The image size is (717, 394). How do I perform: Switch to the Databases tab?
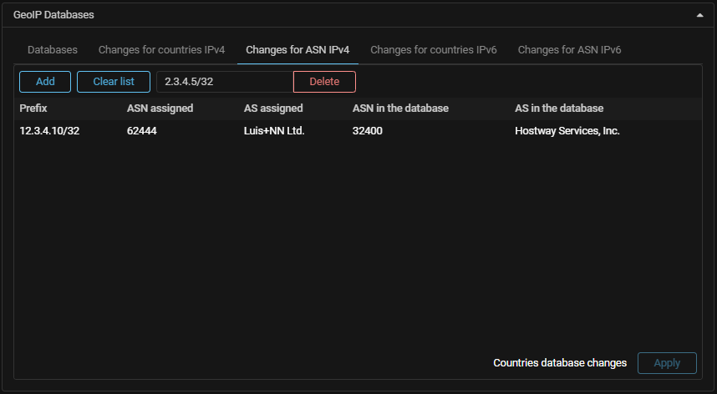53,50
